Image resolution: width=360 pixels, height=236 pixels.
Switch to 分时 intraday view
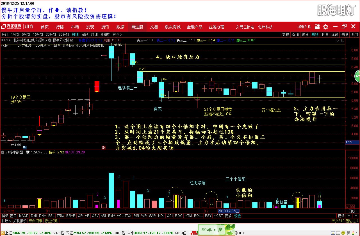[x=5, y=35]
